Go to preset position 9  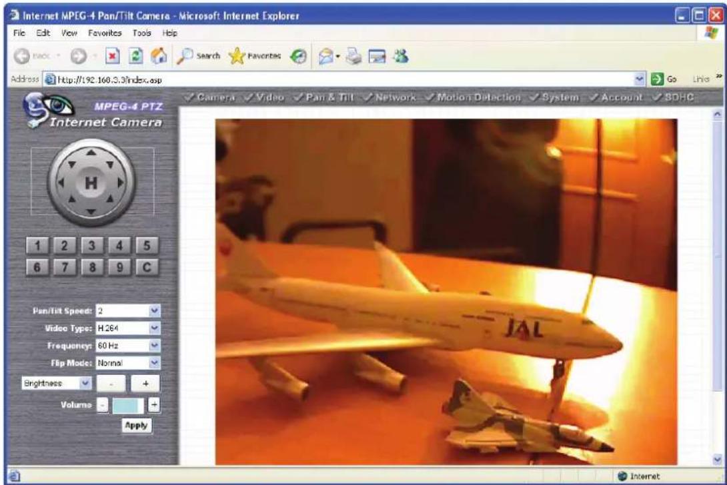point(119,267)
